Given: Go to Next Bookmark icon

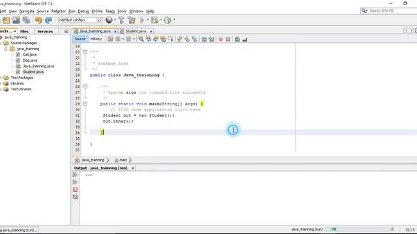Looking at the screenshot, I should pos(187,39).
